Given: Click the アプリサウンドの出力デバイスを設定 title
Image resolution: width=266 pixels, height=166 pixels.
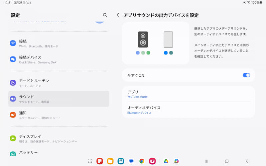Looking at the screenshot, I should (161, 15).
